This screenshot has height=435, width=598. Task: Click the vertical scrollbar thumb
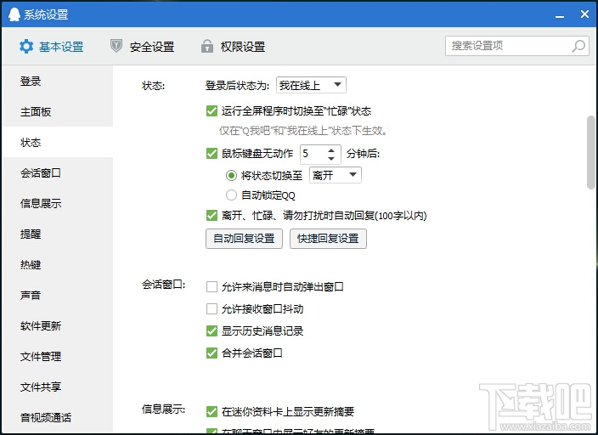[x=590, y=152]
